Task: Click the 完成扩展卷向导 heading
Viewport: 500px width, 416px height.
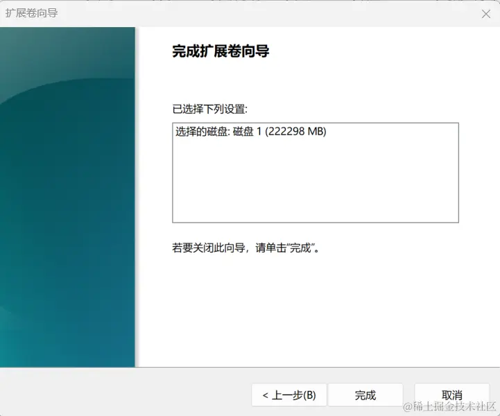Action: (x=221, y=51)
